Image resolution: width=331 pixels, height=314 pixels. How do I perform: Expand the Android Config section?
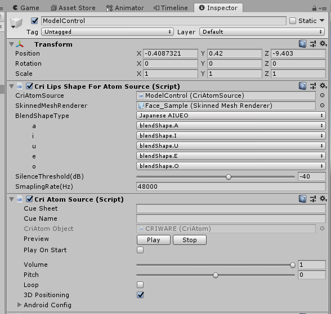point(19,305)
